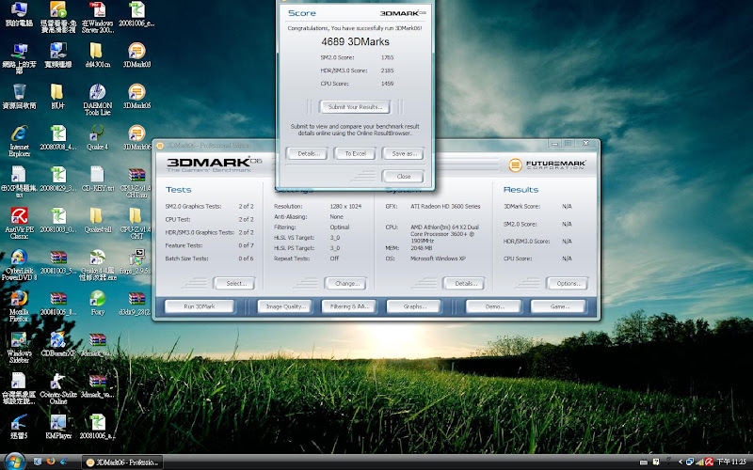Launch the Demo button
This screenshot has width=753, height=470.
tap(493, 306)
